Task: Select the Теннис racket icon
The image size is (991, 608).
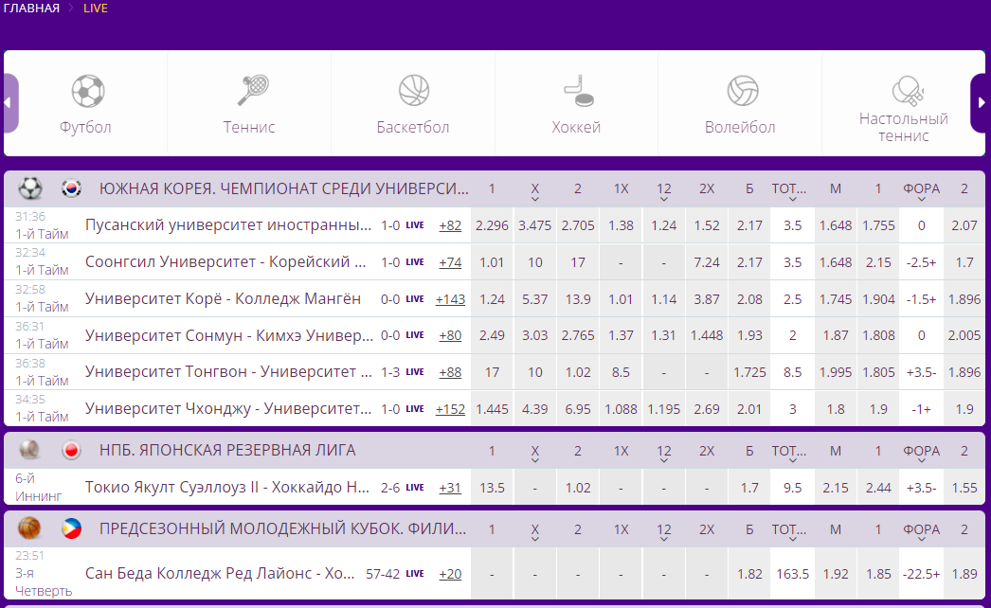Action: (253, 90)
